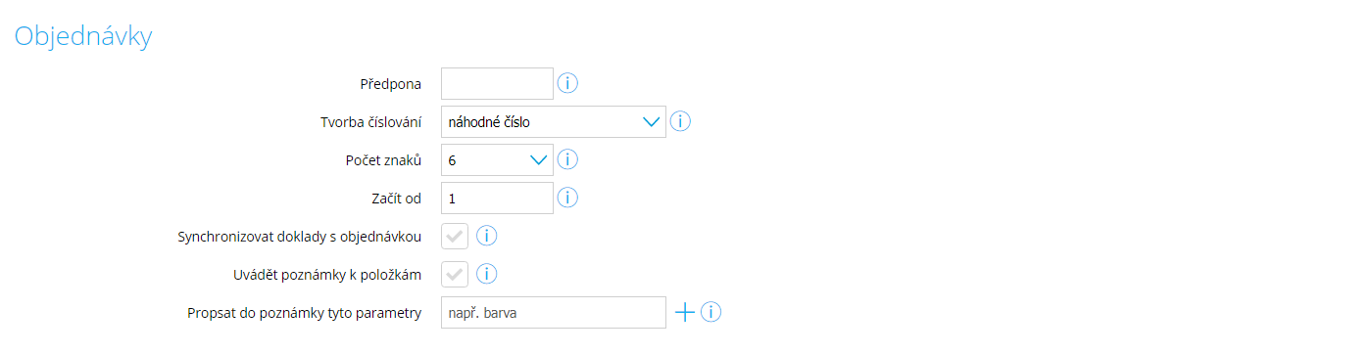
Task: Click the Tvorba číslování label text
Action: click(370, 122)
